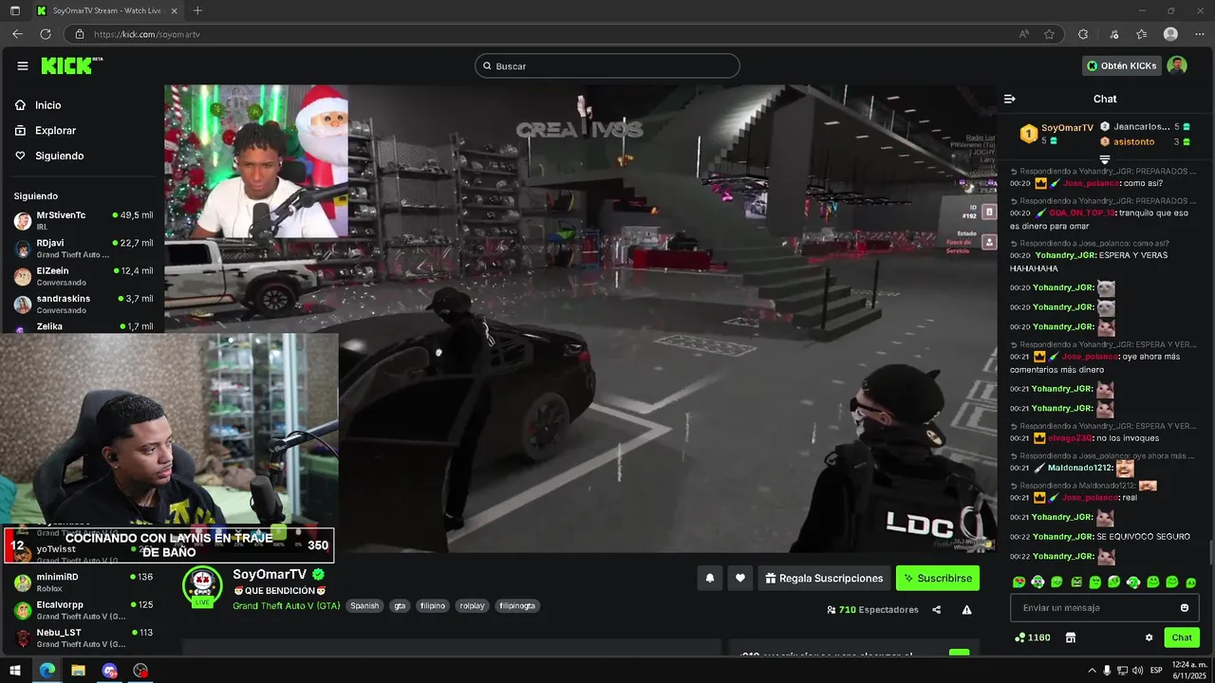Select the gta tag
The height and width of the screenshot is (683, 1215).
[400, 605]
